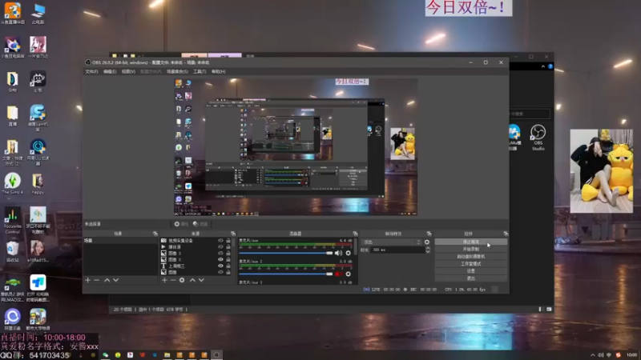The width and height of the screenshot is (641, 360).
Task: Pop out the Audio Mixer dock panel
Action: tap(355, 234)
